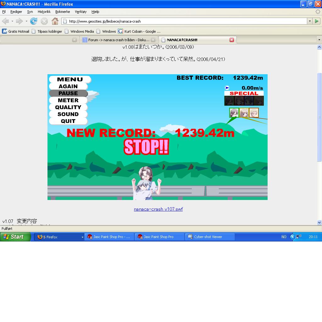Open the Syn menu
The image size is (322, 322).
click(30, 12)
